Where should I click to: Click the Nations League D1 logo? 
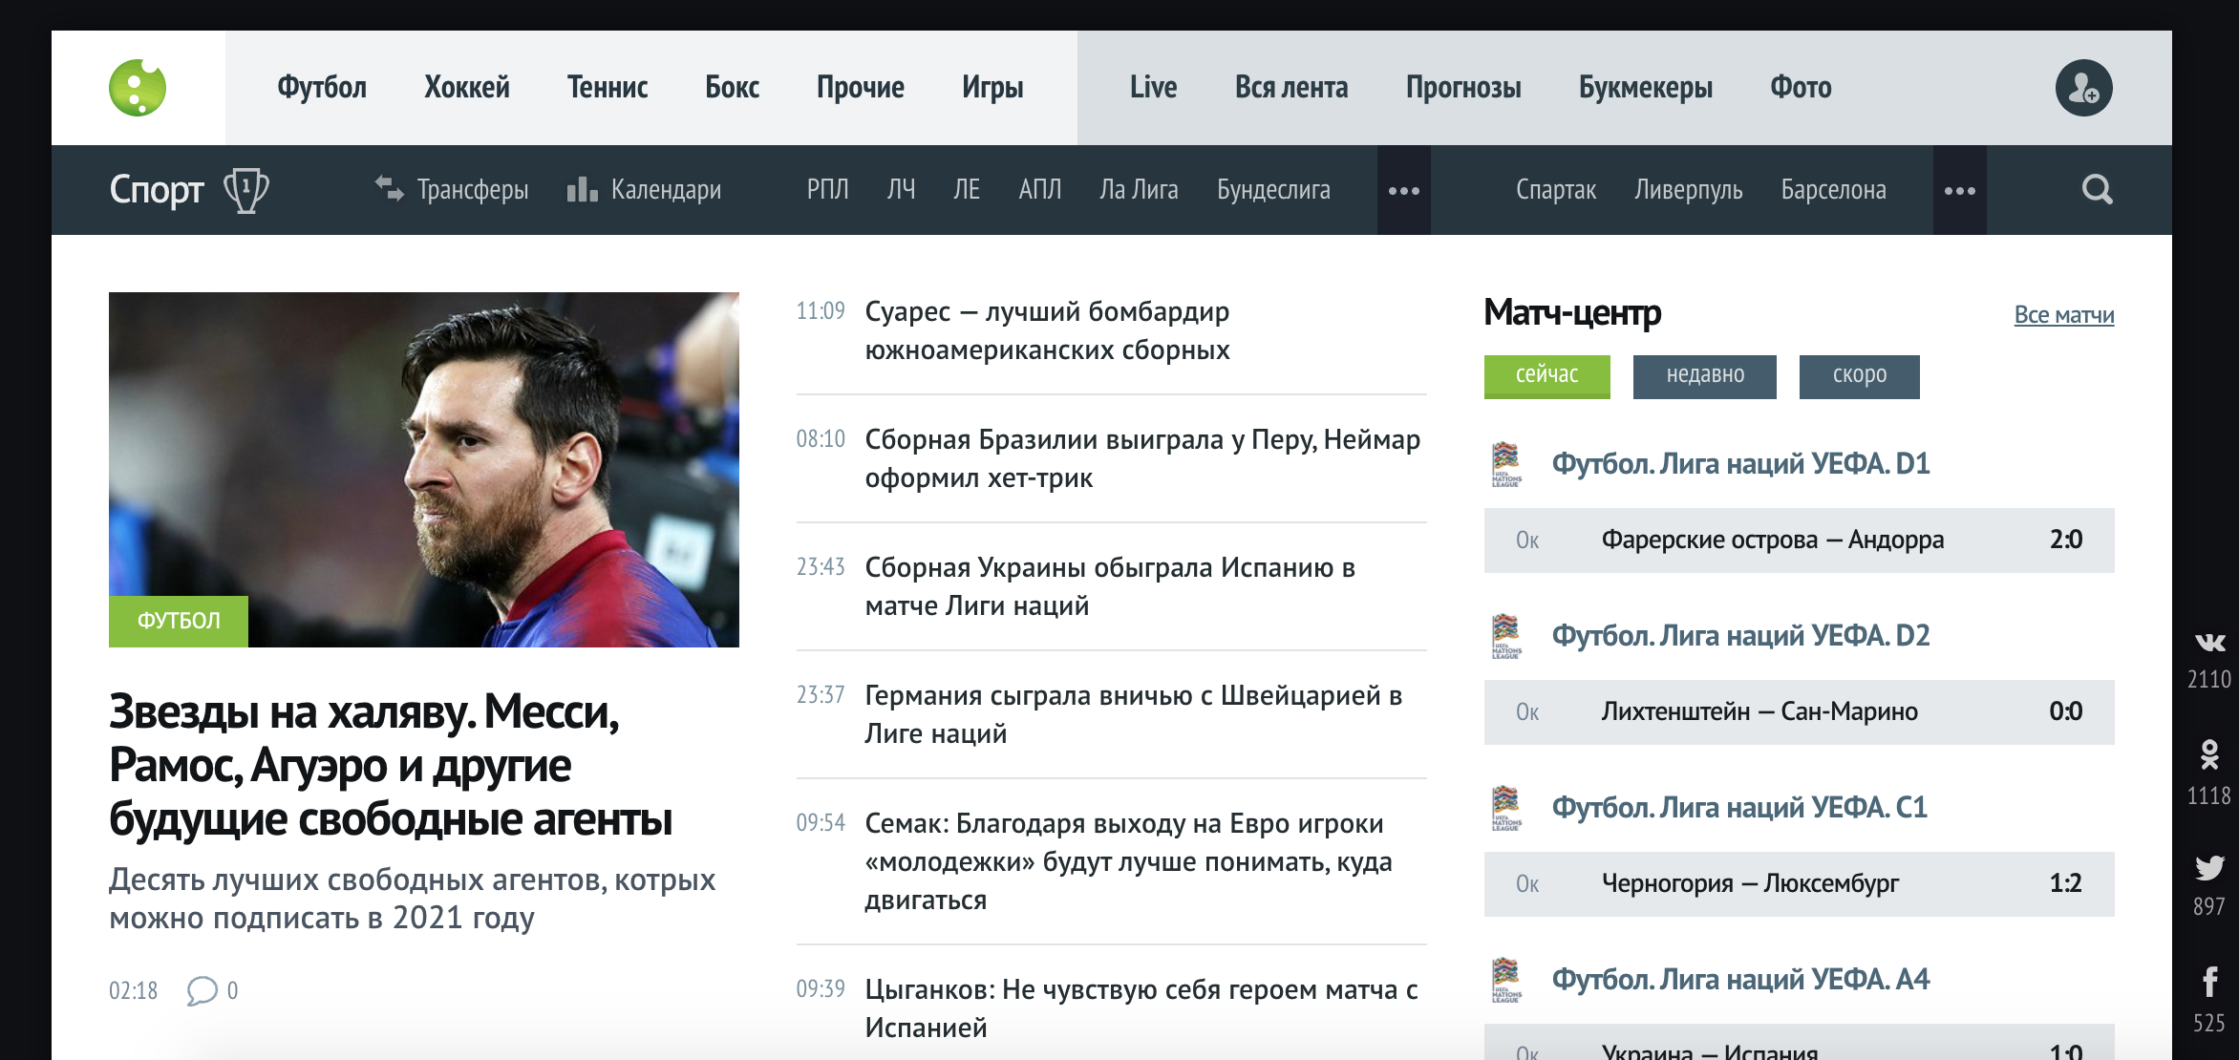tap(1506, 464)
